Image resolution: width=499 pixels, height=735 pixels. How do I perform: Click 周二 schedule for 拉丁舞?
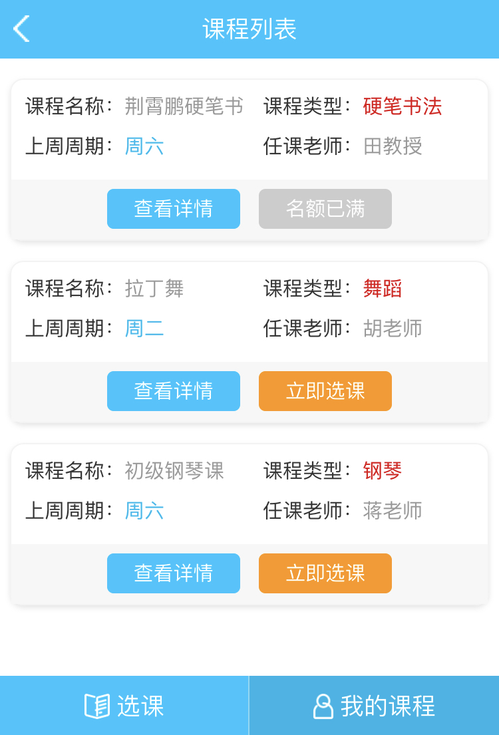click(x=144, y=329)
